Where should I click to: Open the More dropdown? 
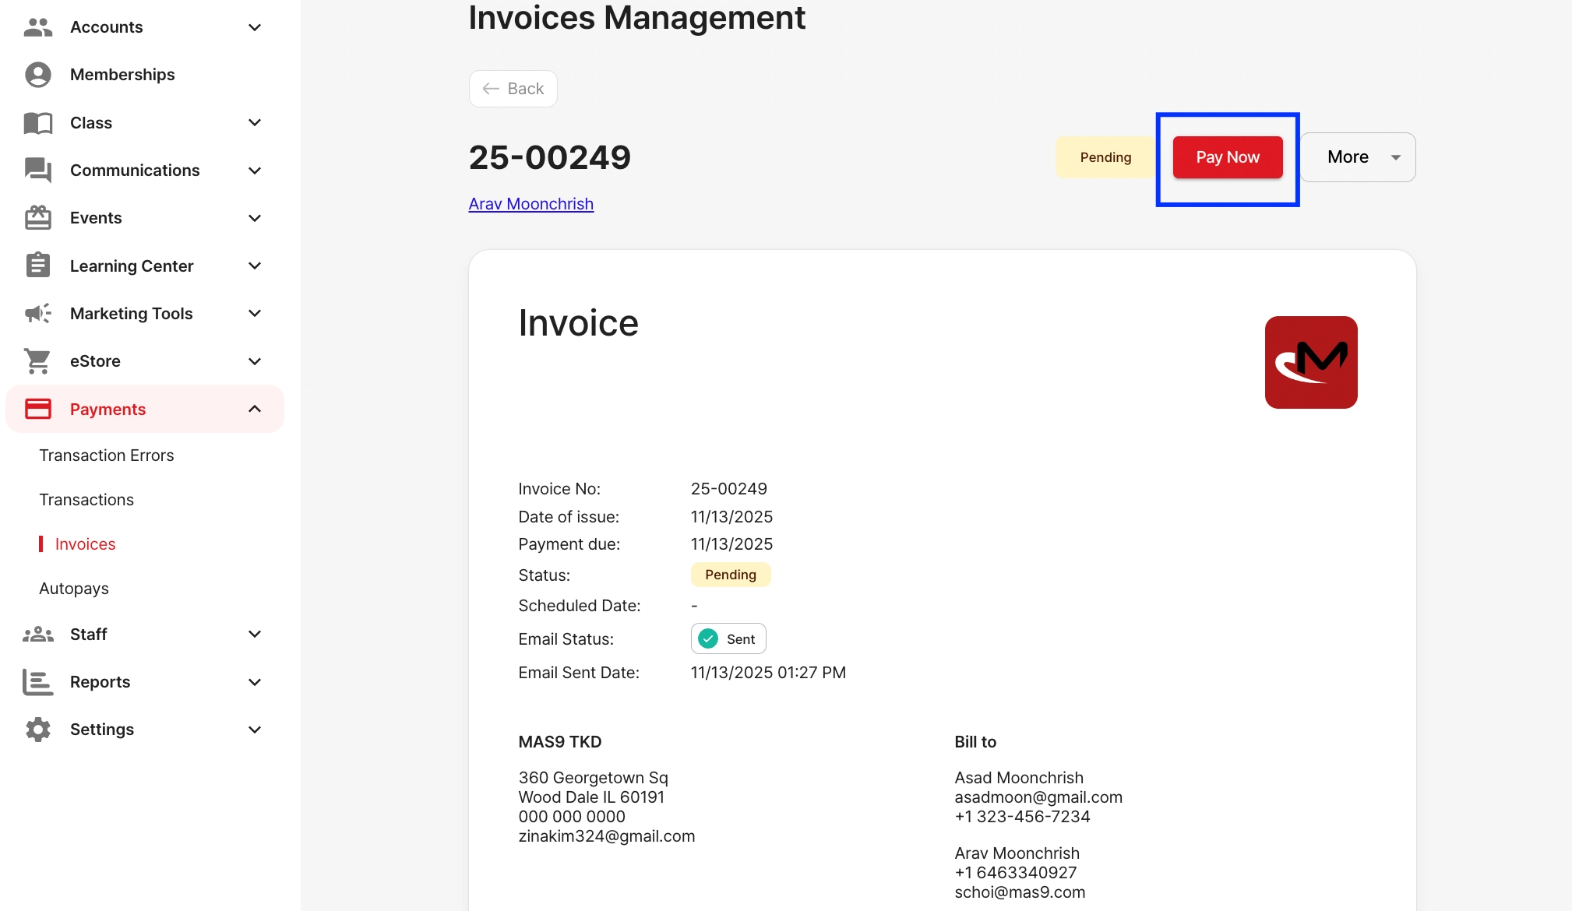[x=1358, y=157]
